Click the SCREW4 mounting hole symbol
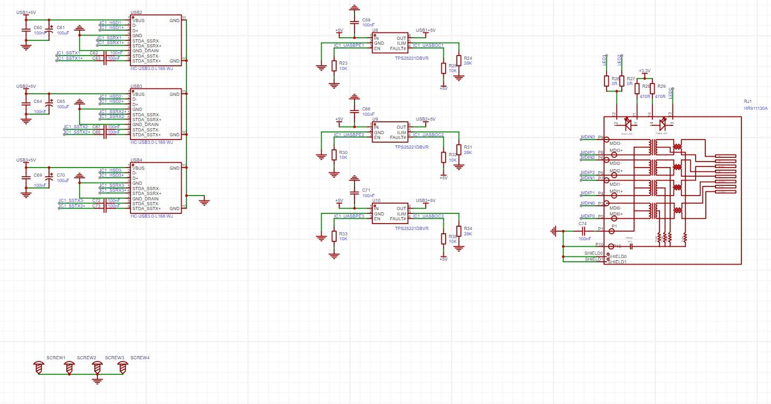The width and height of the screenshot is (771, 404). click(123, 367)
